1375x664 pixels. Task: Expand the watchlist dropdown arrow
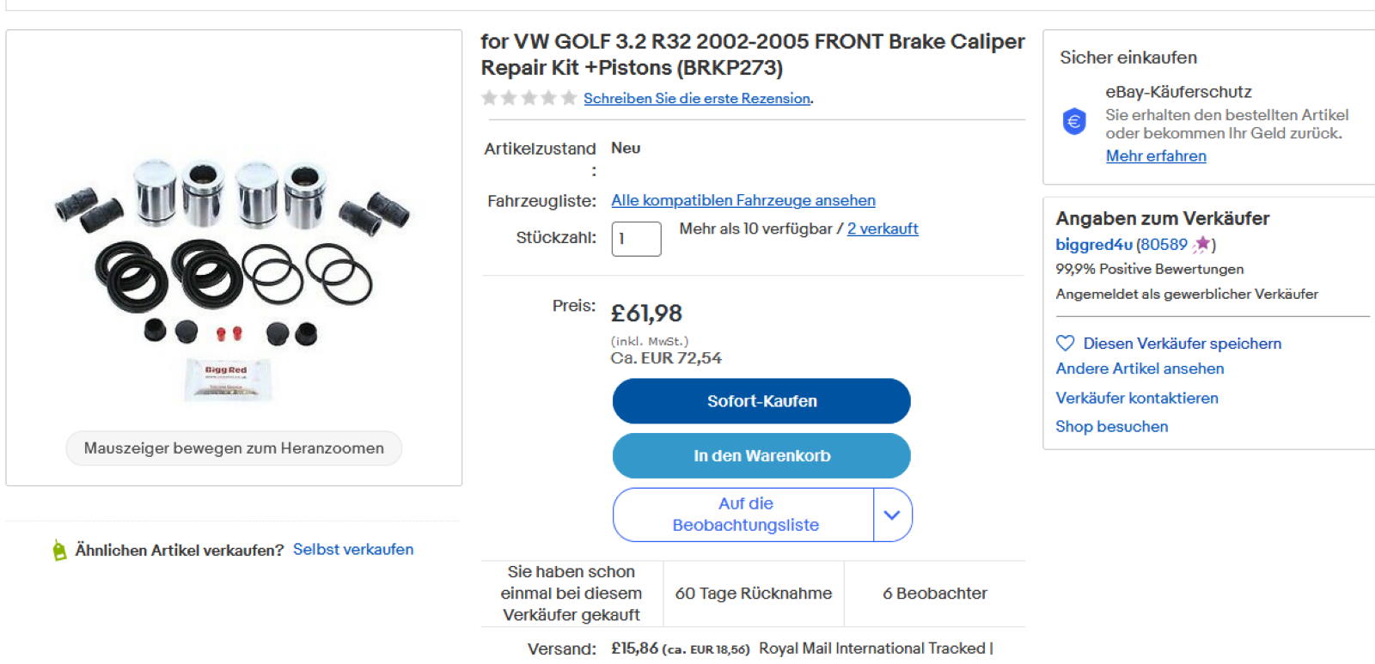click(x=892, y=515)
